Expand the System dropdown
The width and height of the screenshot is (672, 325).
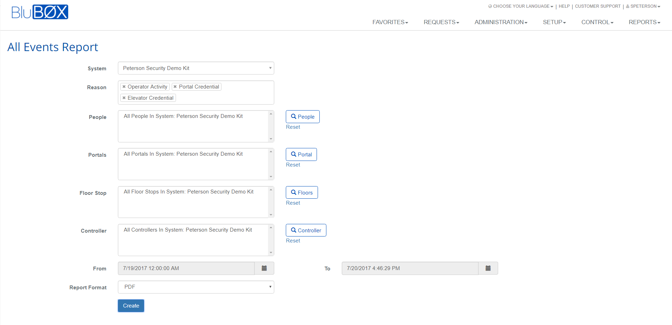point(196,68)
